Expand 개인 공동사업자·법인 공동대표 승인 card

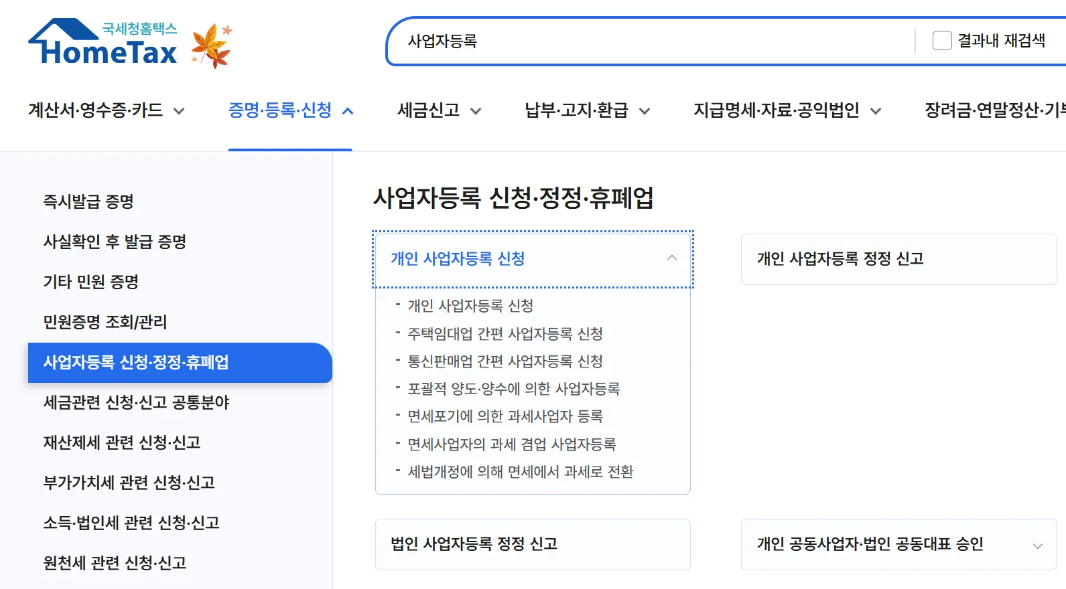[1038, 544]
